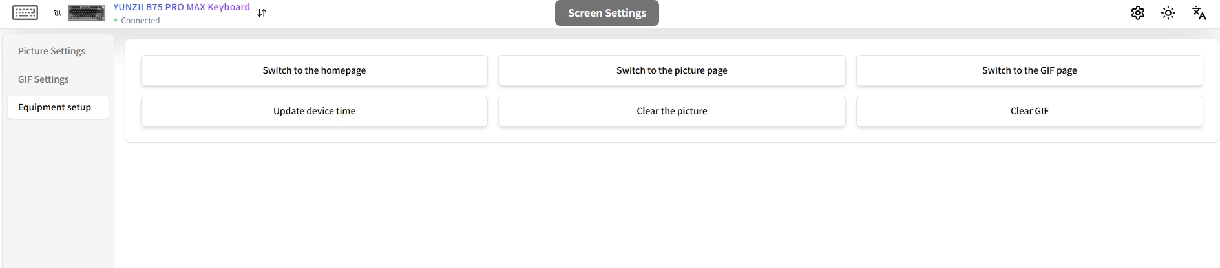Open settings via the gear icon
The width and height of the screenshot is (1220, 268).
pyautogui.click(x=1138, y=13)
